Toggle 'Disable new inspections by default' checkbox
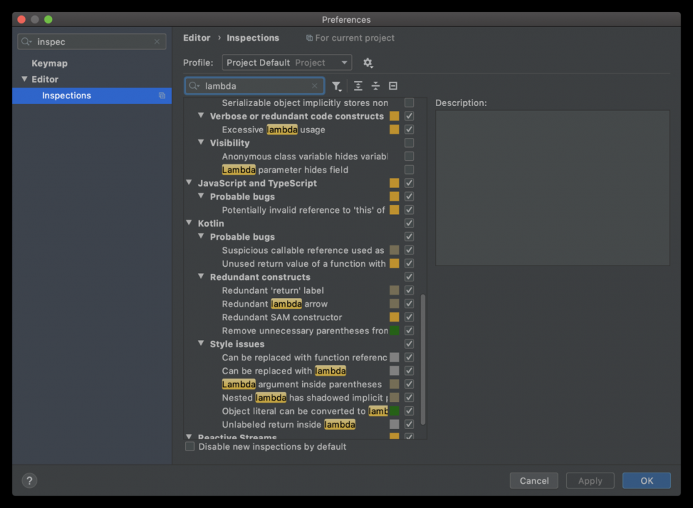The image size is (693, 508). point(190,447)
